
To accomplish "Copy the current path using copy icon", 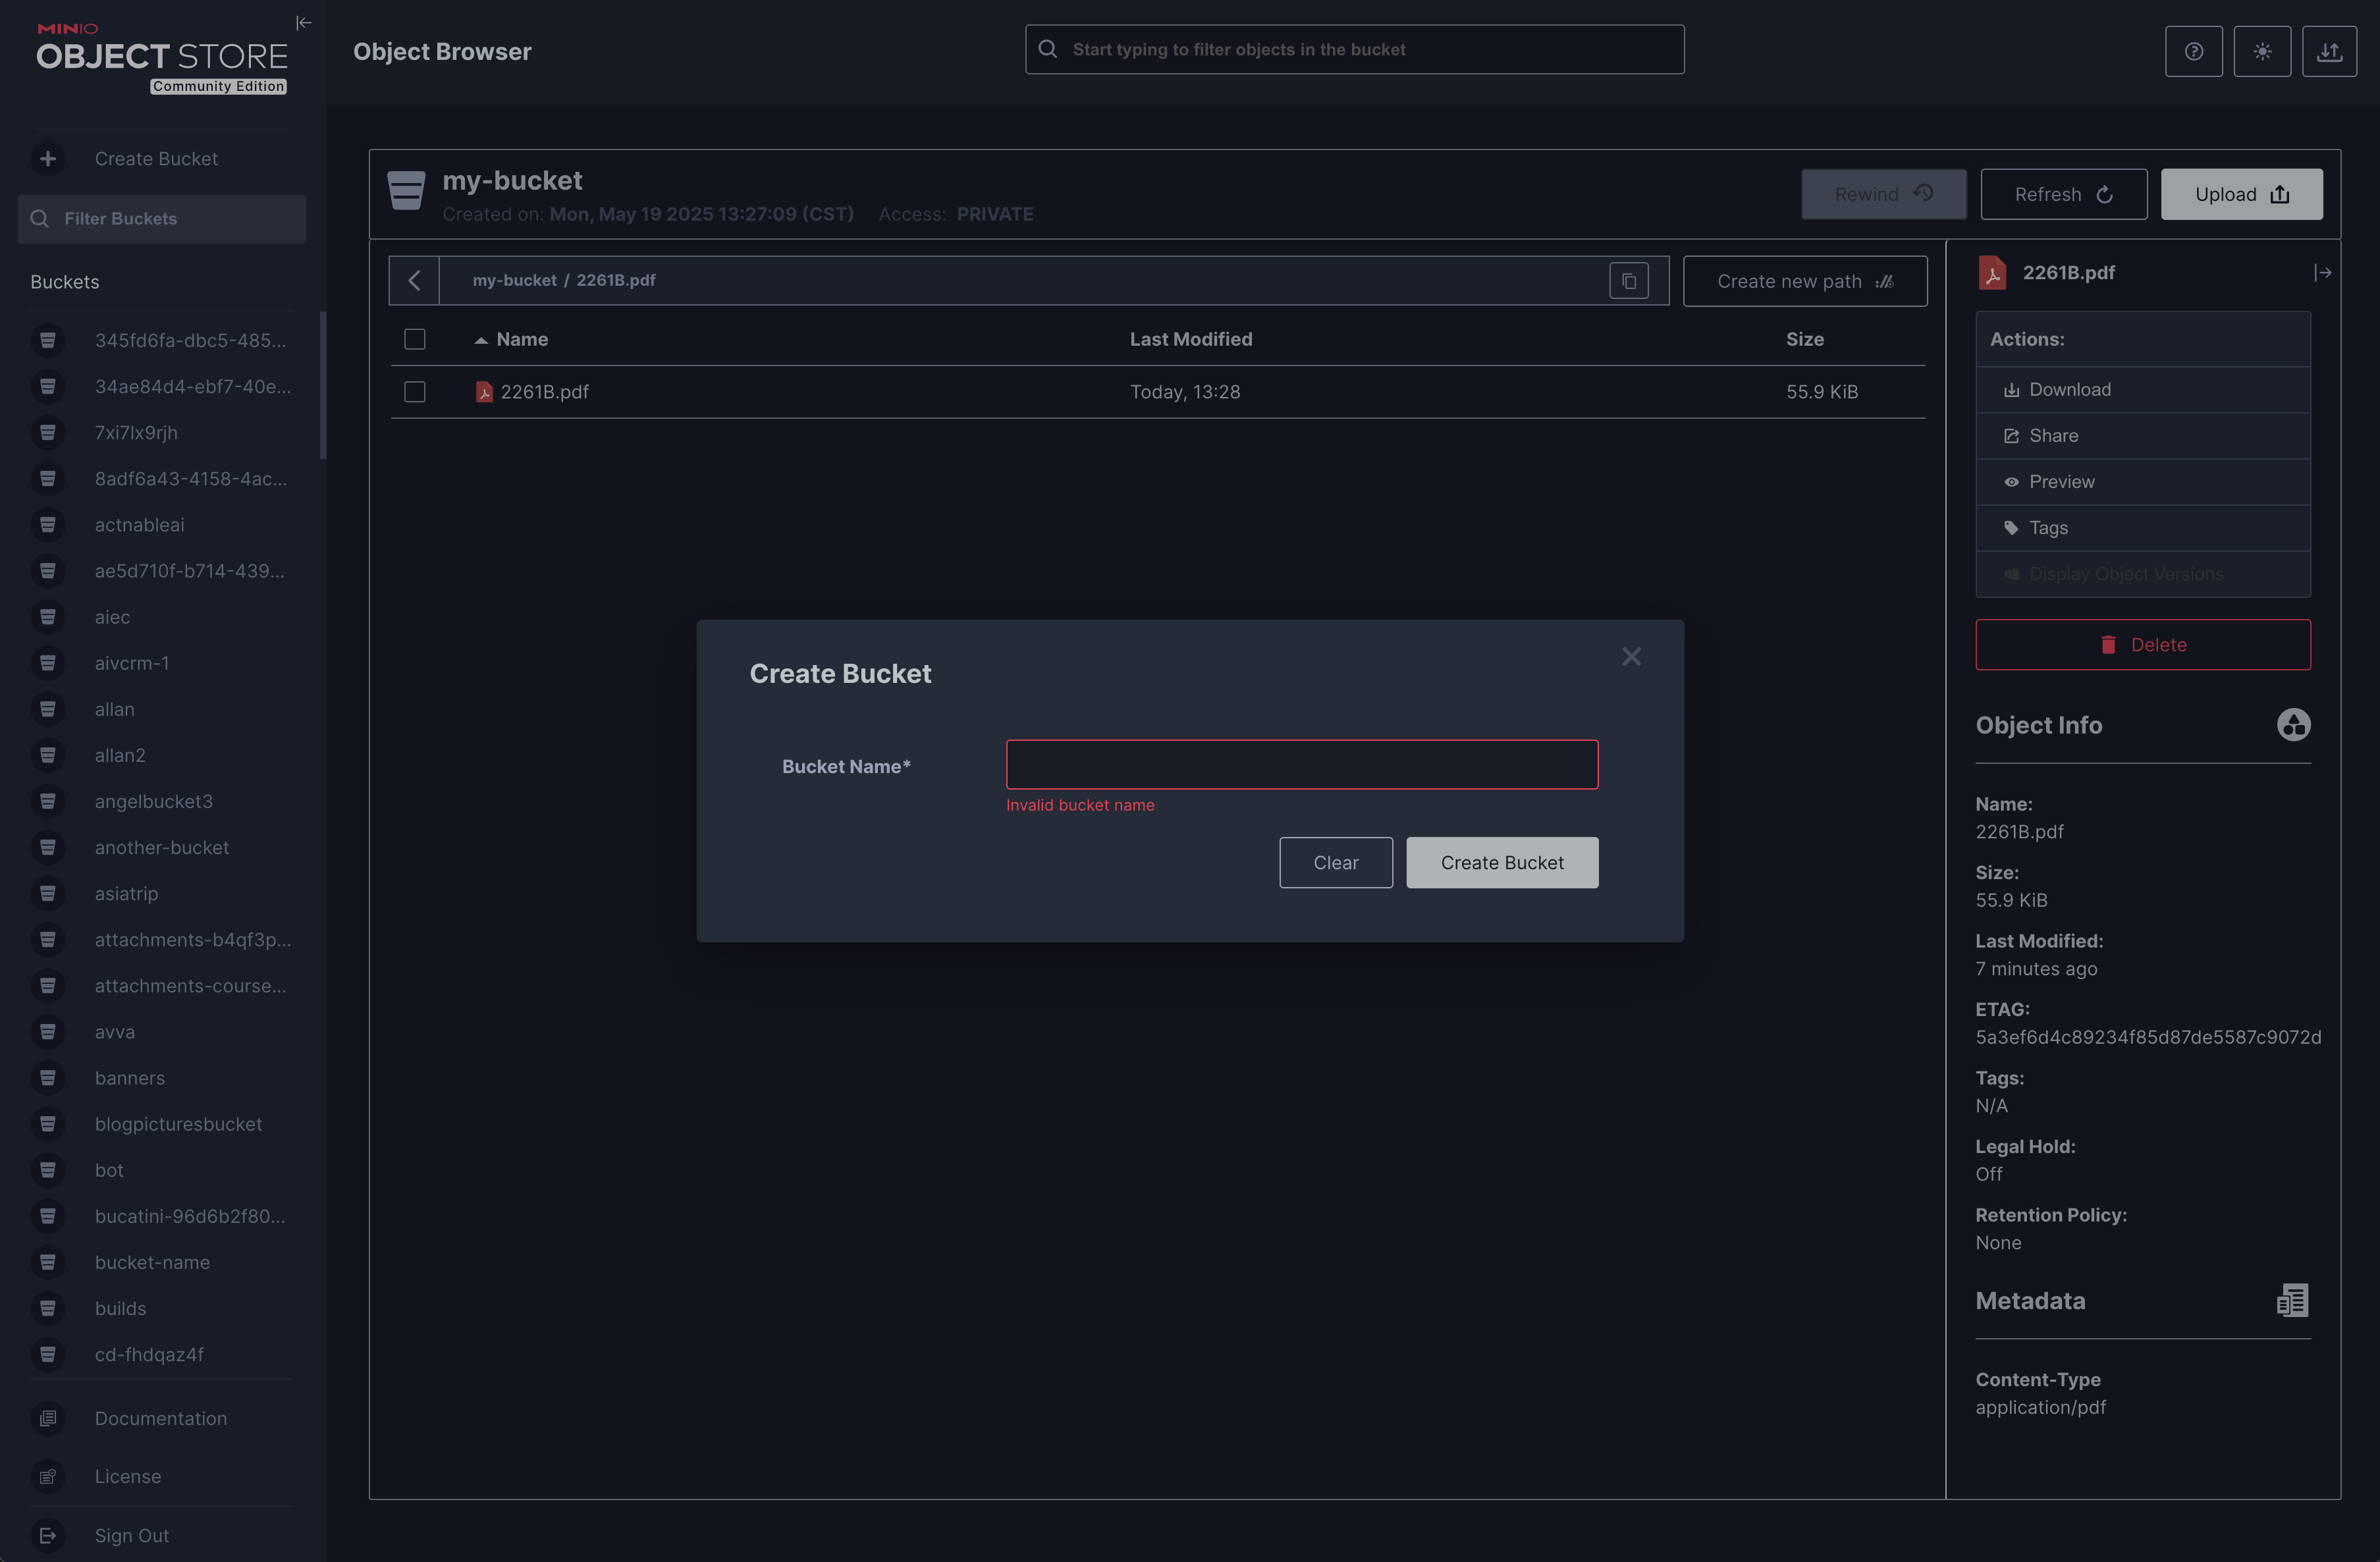I will coord(1628,281).
